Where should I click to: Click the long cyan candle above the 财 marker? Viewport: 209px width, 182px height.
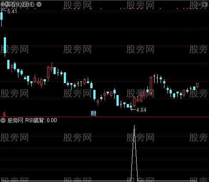pyautogui.click(x=94, y=95)
